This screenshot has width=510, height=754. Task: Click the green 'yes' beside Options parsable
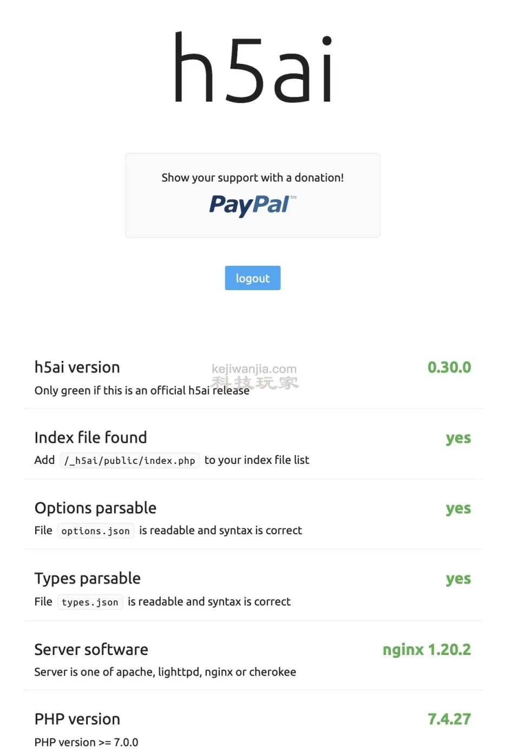[458, 508]
